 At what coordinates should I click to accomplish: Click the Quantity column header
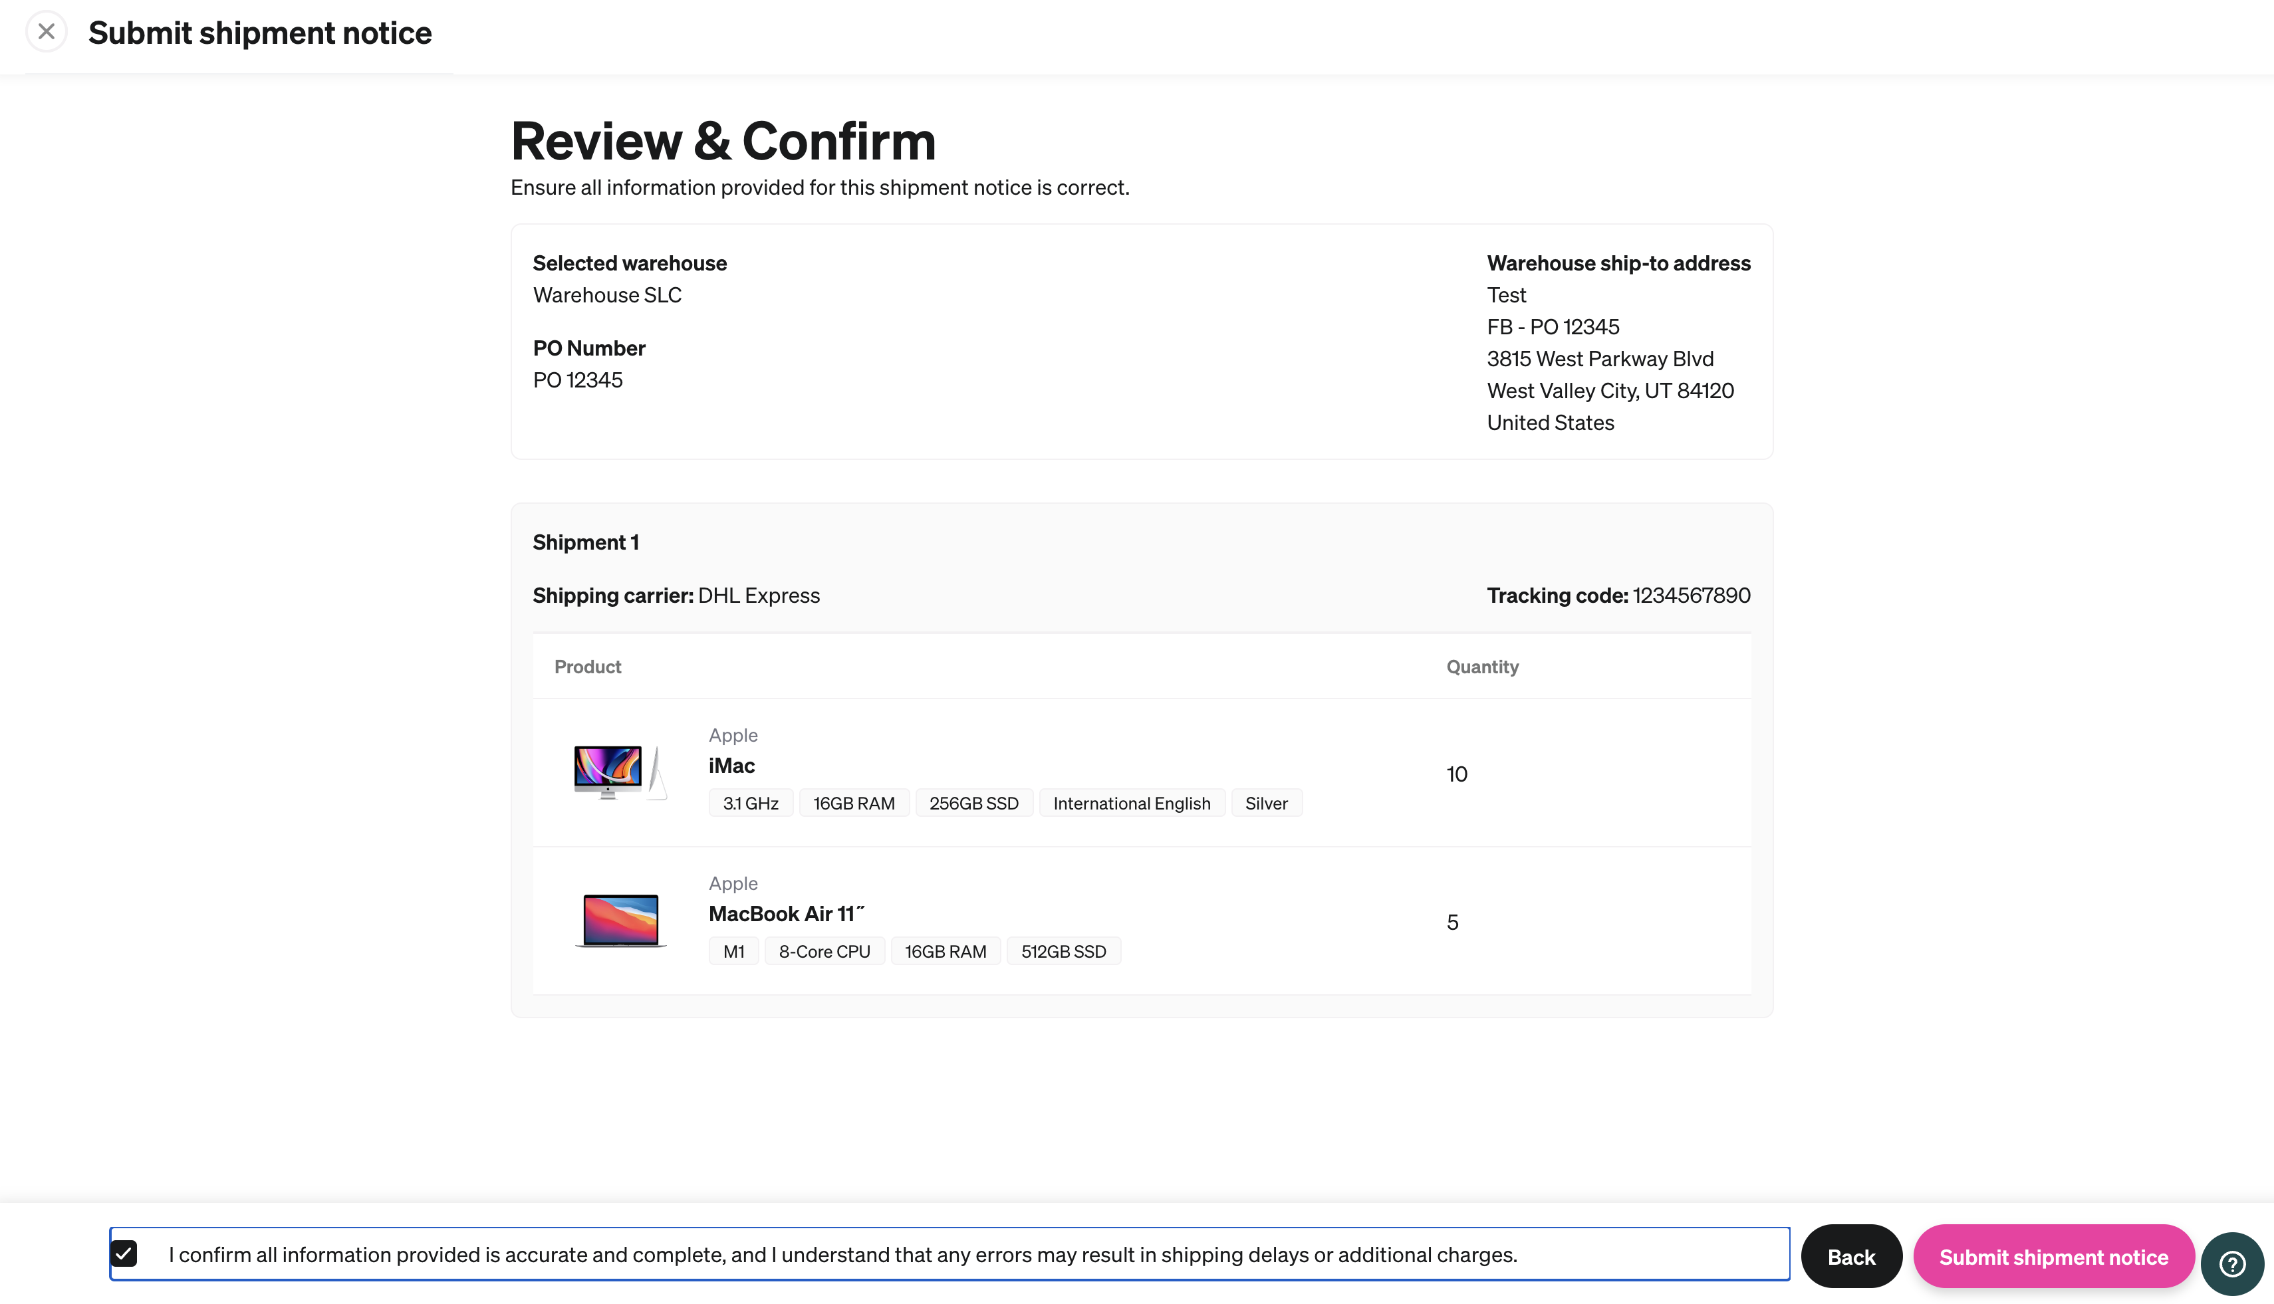(1482, 667)
